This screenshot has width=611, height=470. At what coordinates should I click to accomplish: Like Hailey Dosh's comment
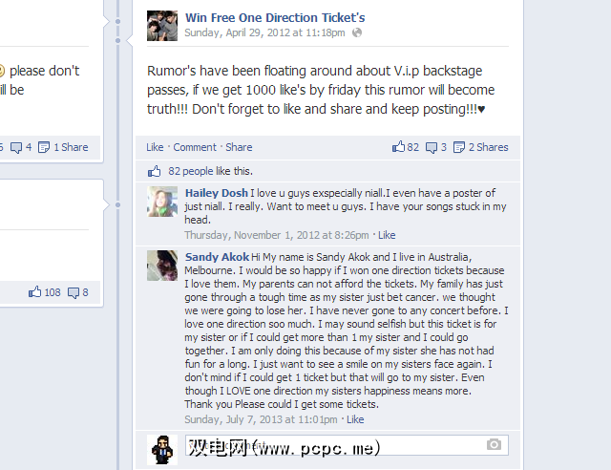click(387, 235)
